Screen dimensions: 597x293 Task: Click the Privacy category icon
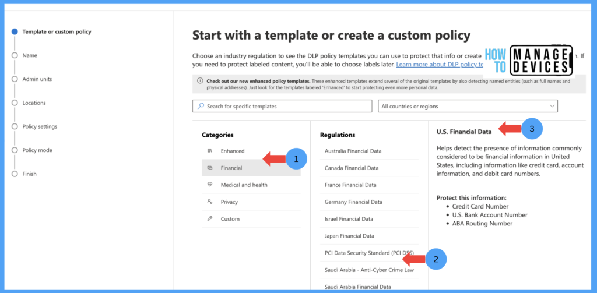pos(210,202)
